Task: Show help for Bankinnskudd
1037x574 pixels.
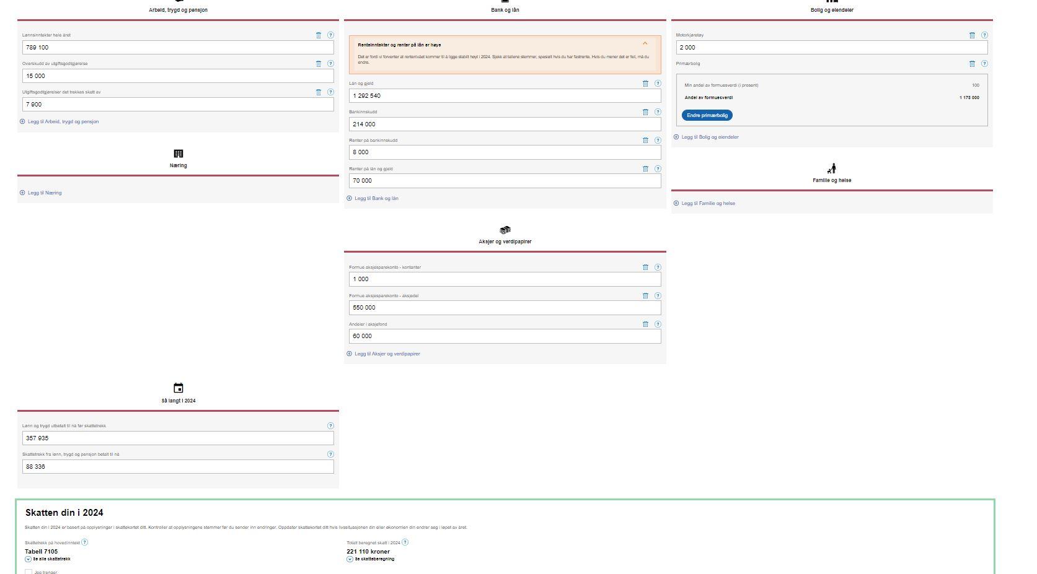Action: pyautogui.click(x=658, y=112)
